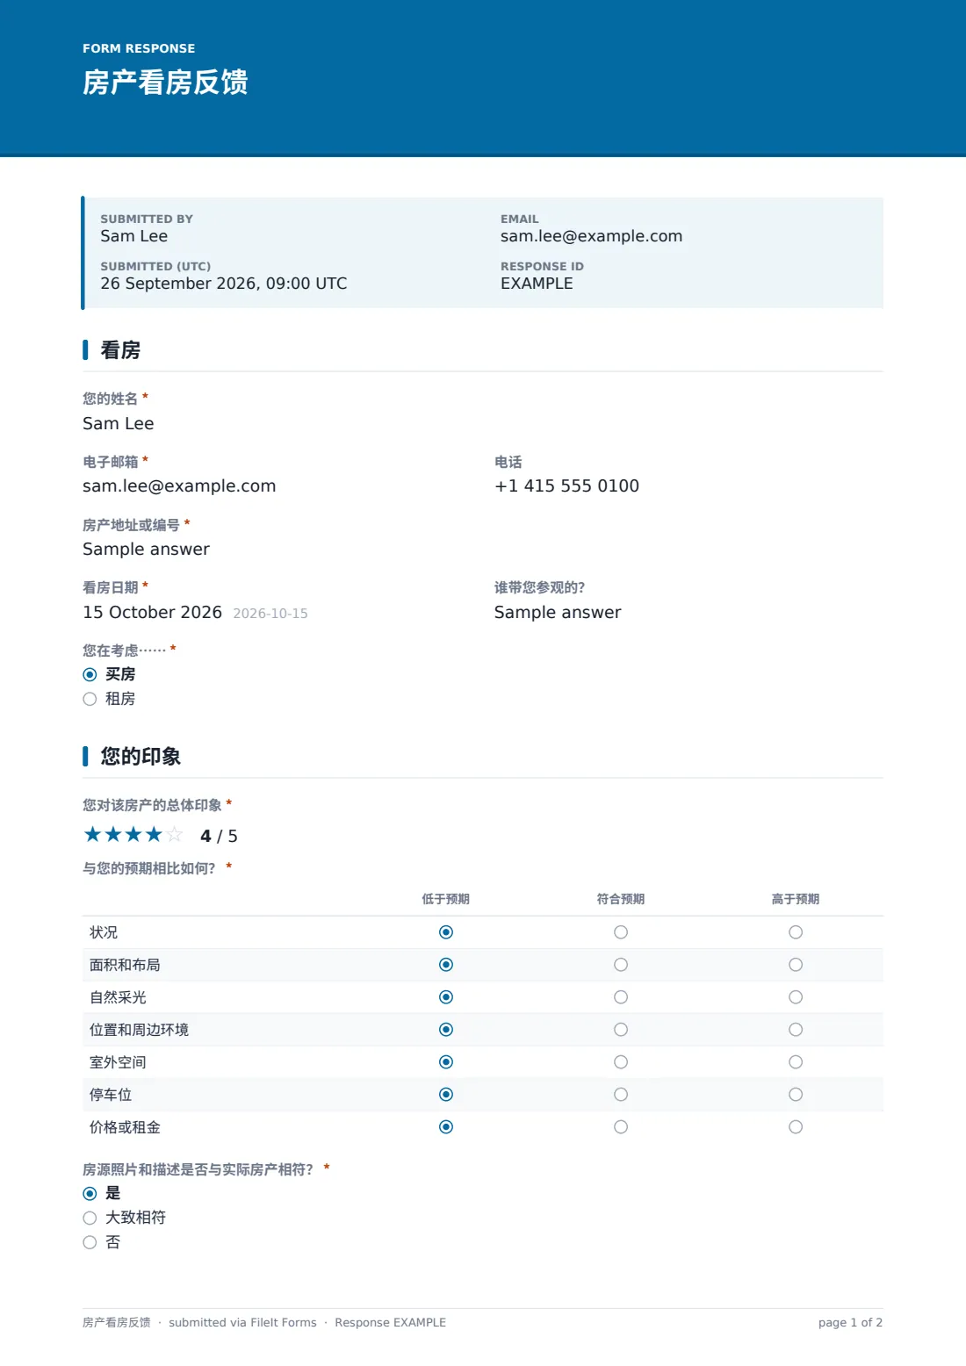This screenshot has height=1366, width=966.
Task: Choose 高于预期 for 停车位
Action: [796, 1095]
